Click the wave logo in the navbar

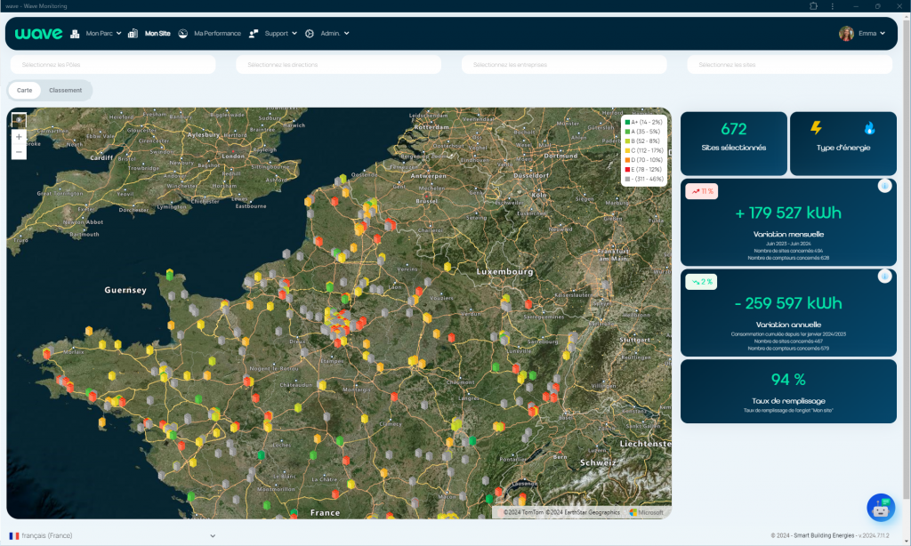pyautogui.click(x=37, y=33)
